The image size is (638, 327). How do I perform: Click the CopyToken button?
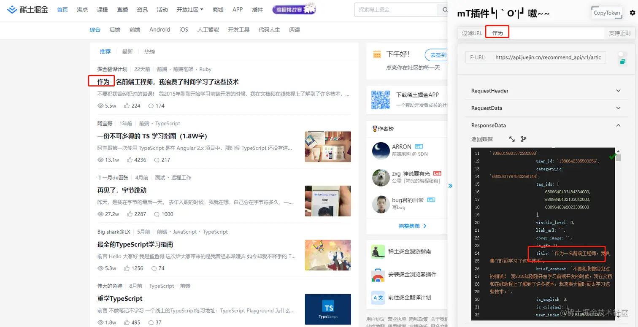[606, 13]
